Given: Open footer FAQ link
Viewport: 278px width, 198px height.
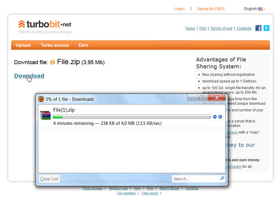Looking at the screenshot, I should 150,188.
